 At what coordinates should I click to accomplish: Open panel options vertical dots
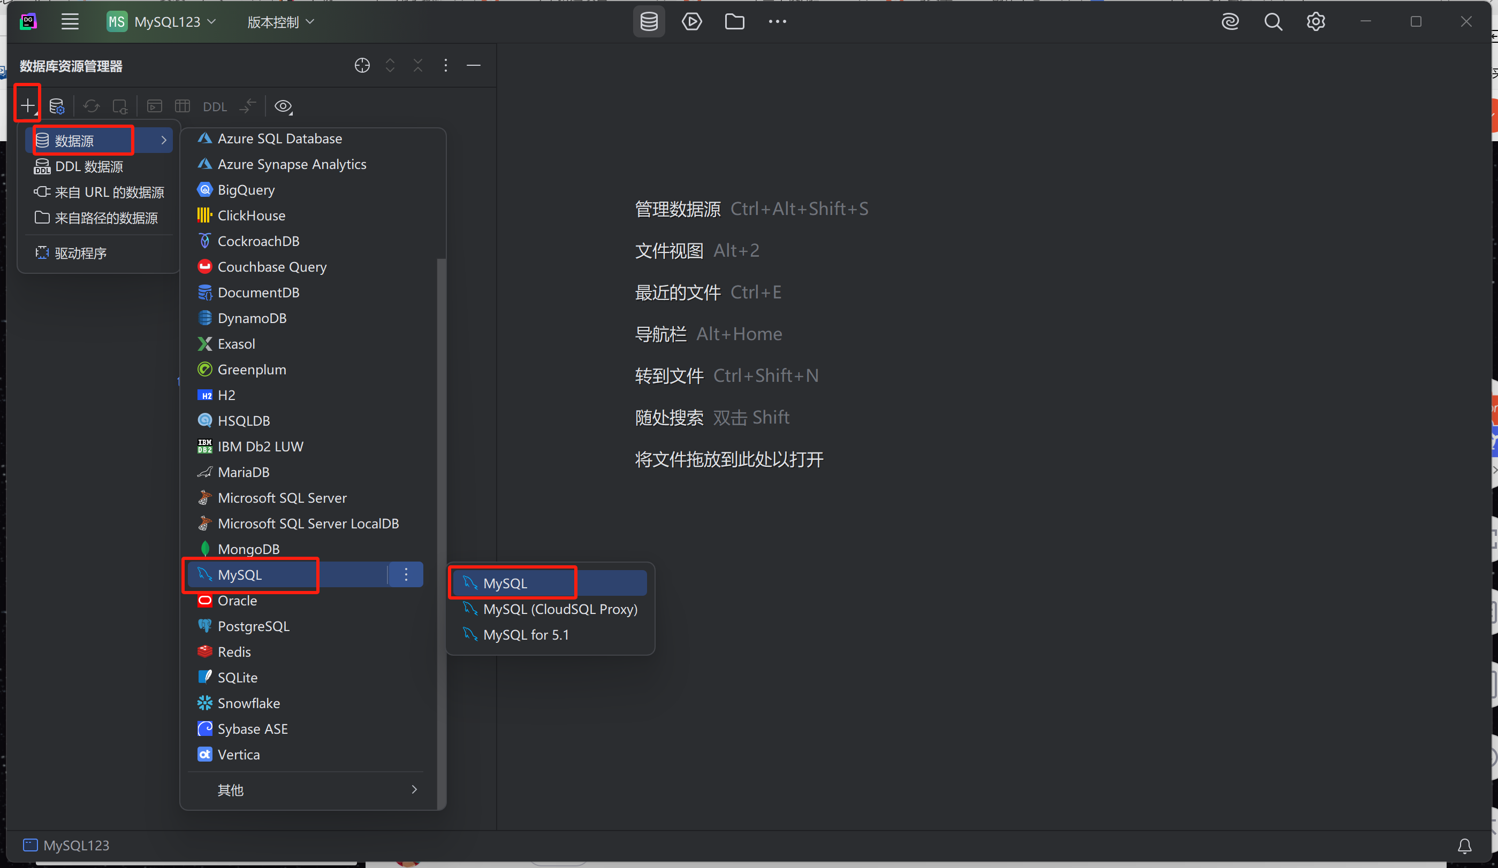click(x=446, y=65)
